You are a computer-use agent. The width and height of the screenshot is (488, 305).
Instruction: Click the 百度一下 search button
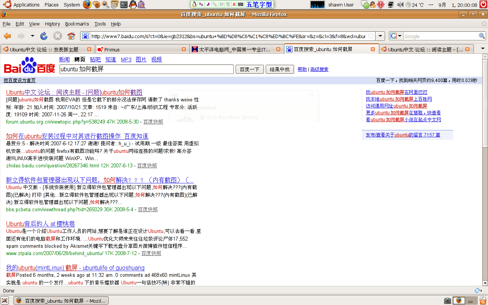click(250, 69)
